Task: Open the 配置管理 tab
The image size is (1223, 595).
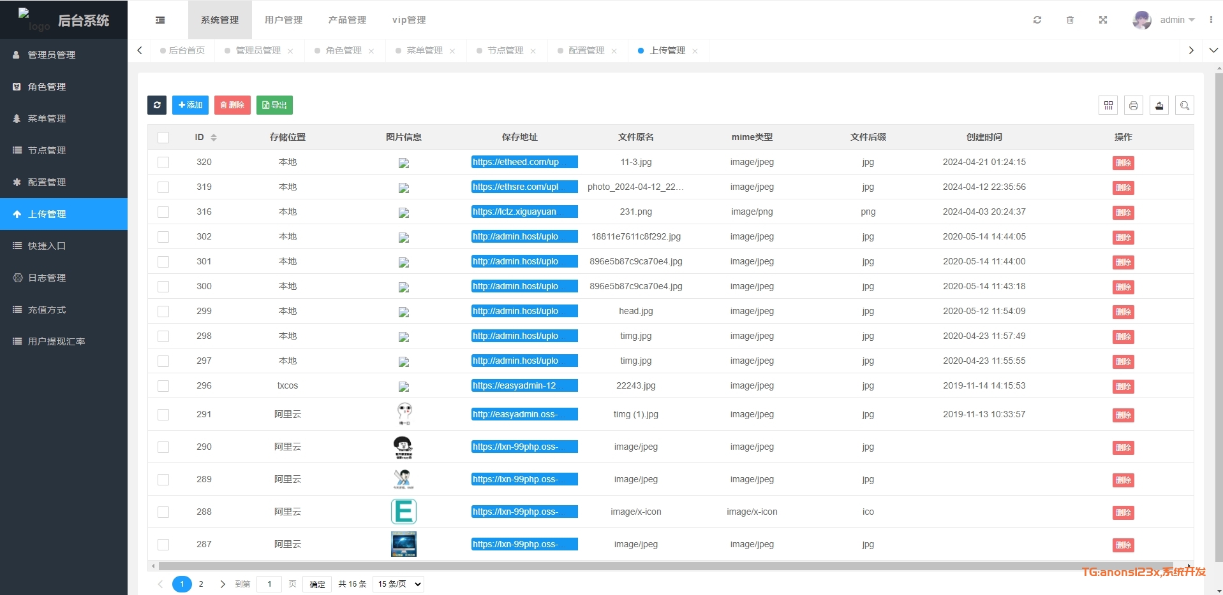Action: 586,50
